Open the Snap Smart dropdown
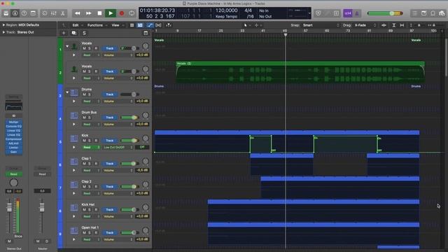The image size is (448, 252). point(321,25)
